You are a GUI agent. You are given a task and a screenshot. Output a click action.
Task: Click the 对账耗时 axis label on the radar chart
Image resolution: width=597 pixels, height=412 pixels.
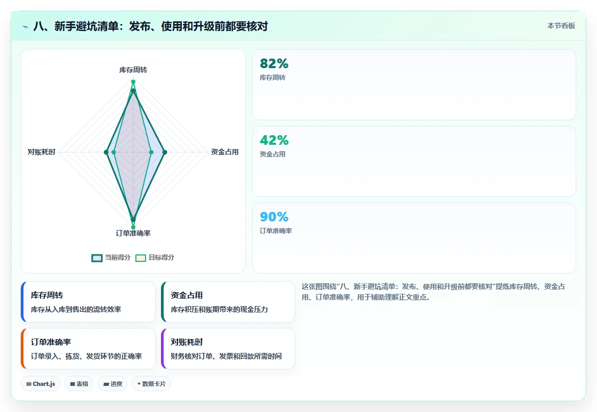(x=42, y=152)
